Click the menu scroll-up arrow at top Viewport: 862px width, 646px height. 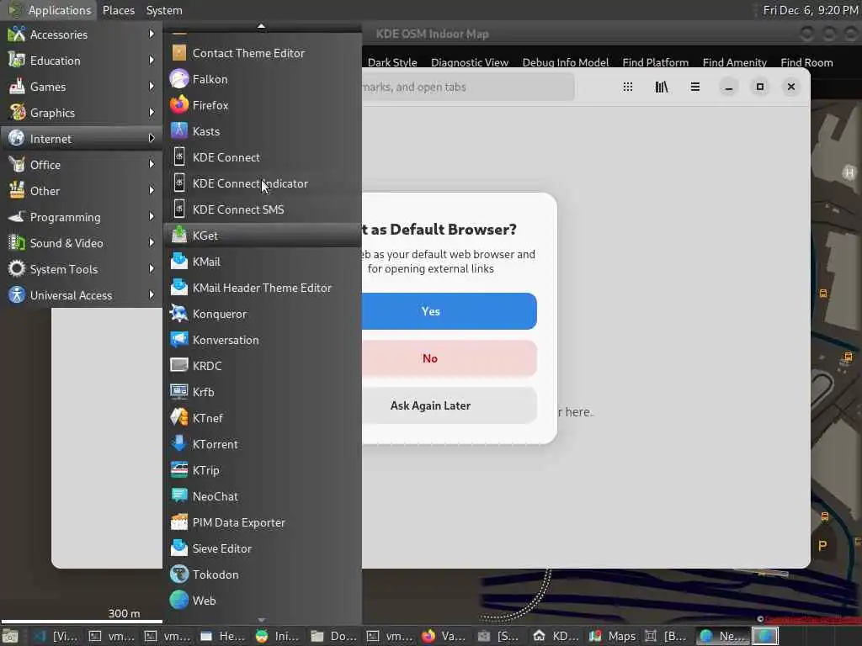(x=262, y=26)
